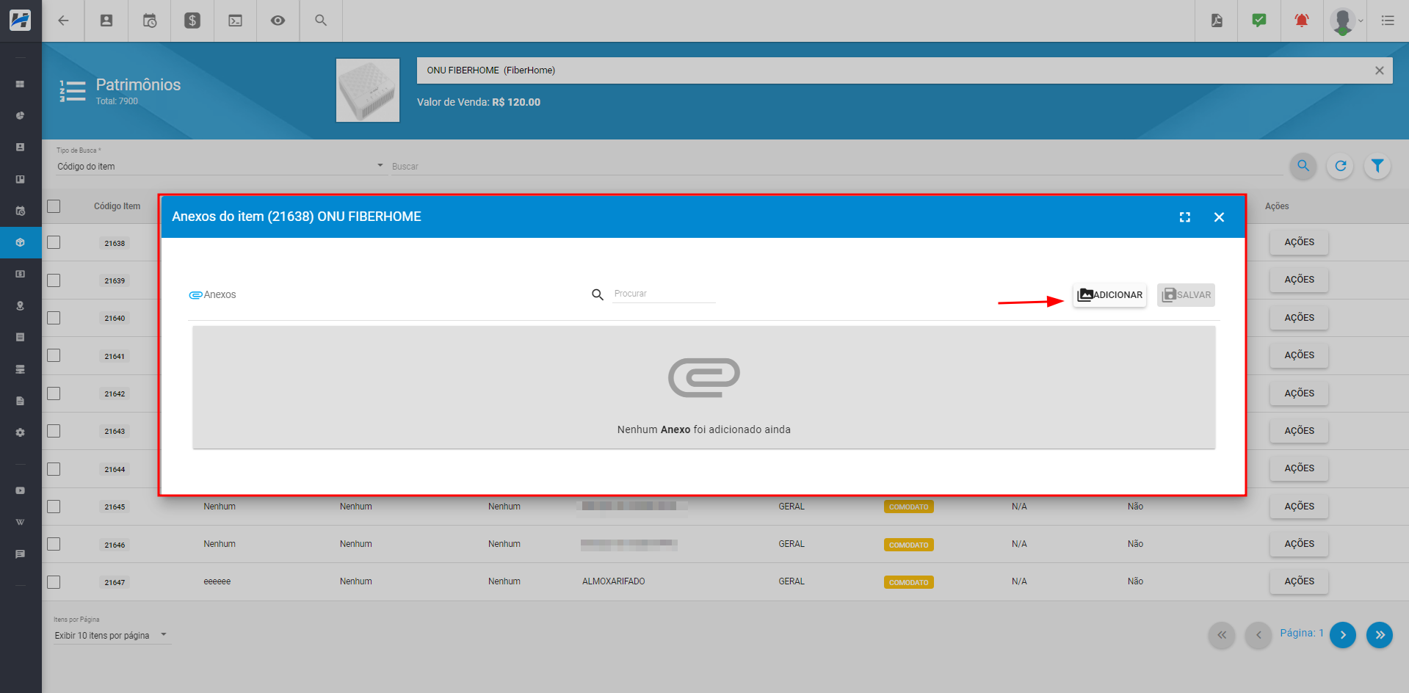Open AÇÕES menu for item 21640 row
The width and height of the screenshot is (1409, 693).
(1299, 318)
